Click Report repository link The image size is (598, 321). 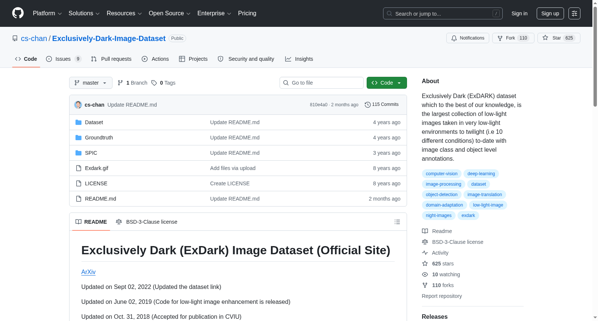pyautogui.click(x=442, y=296)
